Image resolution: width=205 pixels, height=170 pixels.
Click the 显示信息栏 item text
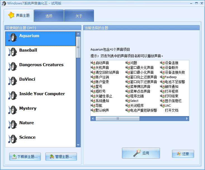pos(173,101)
